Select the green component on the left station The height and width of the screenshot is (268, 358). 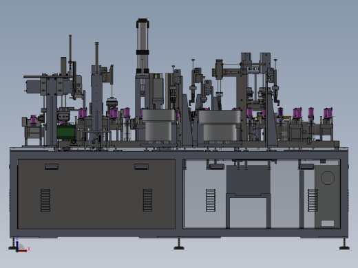[x=66, y=132]
